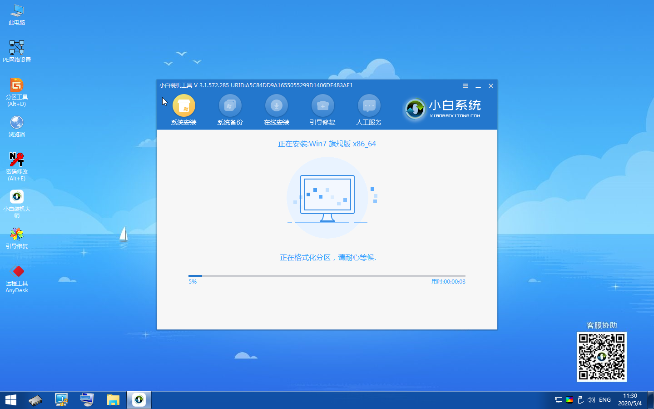Screen dimensions: 654x409
Task: Open the 引导修复 (Boot Repair) tool
Action: click(322, 109)
